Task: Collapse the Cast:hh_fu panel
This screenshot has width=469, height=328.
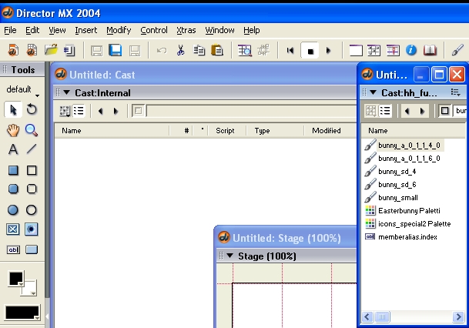Action: click(x=373, y=92)
